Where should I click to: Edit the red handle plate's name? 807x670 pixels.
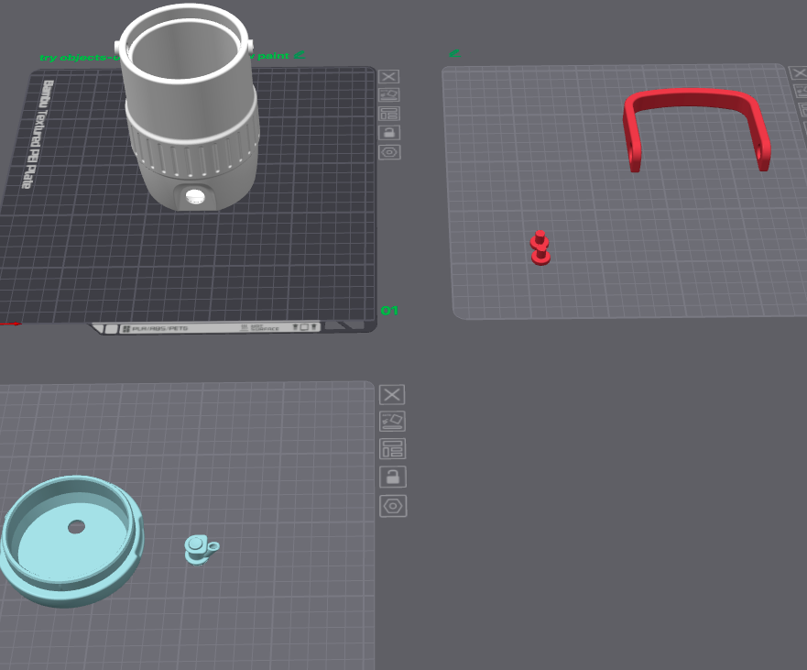454,53
